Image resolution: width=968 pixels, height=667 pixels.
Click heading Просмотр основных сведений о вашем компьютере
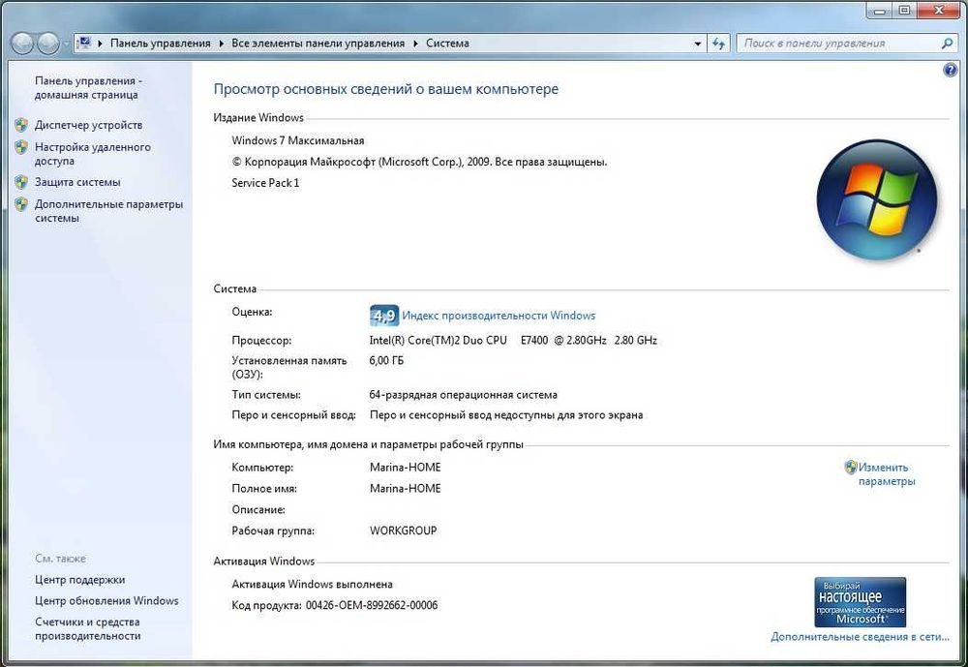pos(386,89)
